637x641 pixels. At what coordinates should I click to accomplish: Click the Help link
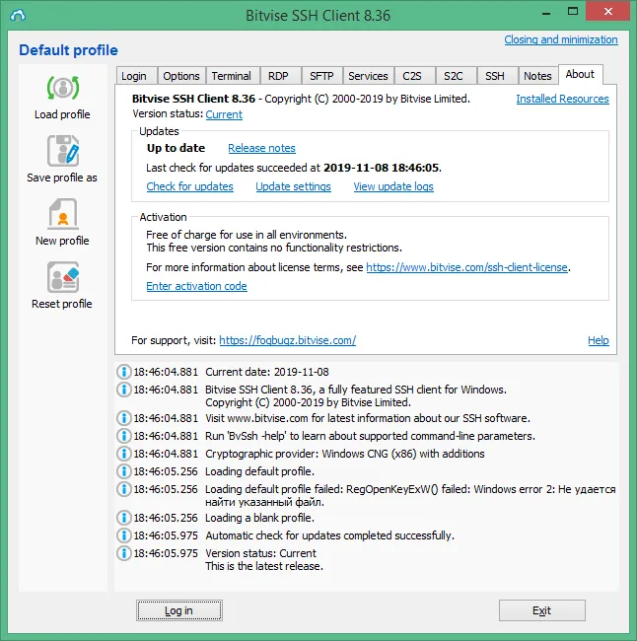point(599,340)
